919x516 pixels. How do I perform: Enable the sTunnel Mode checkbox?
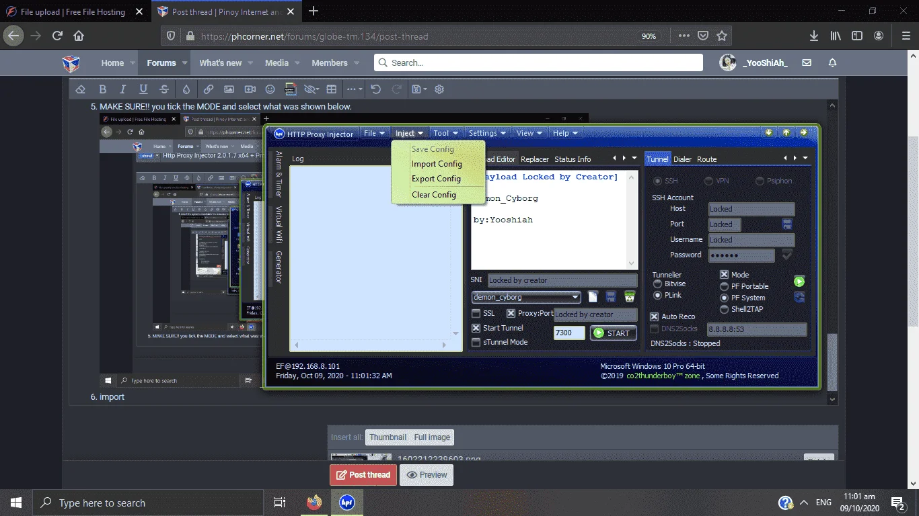pyautogui.click(x=476, y=343)
